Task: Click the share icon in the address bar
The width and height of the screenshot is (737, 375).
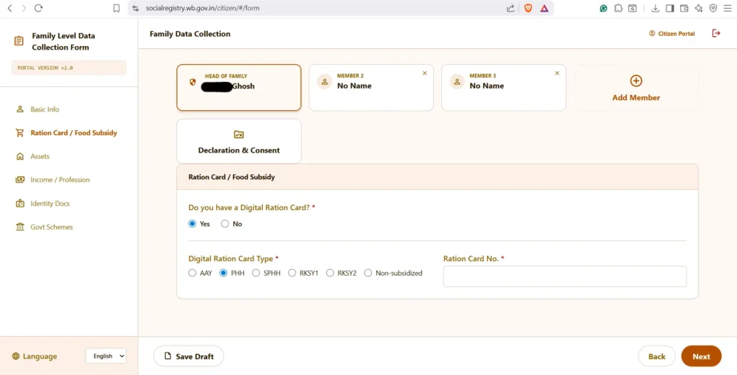Action: [x=510, y=8]
